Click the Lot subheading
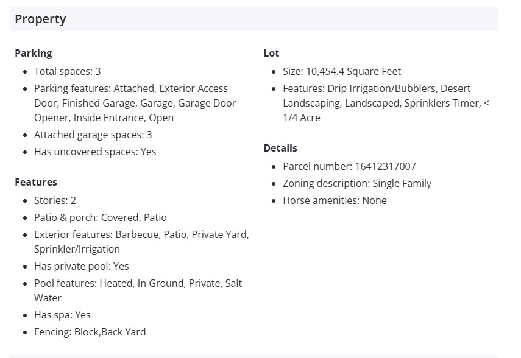The image size is (521, 358). tap(271, 53)
